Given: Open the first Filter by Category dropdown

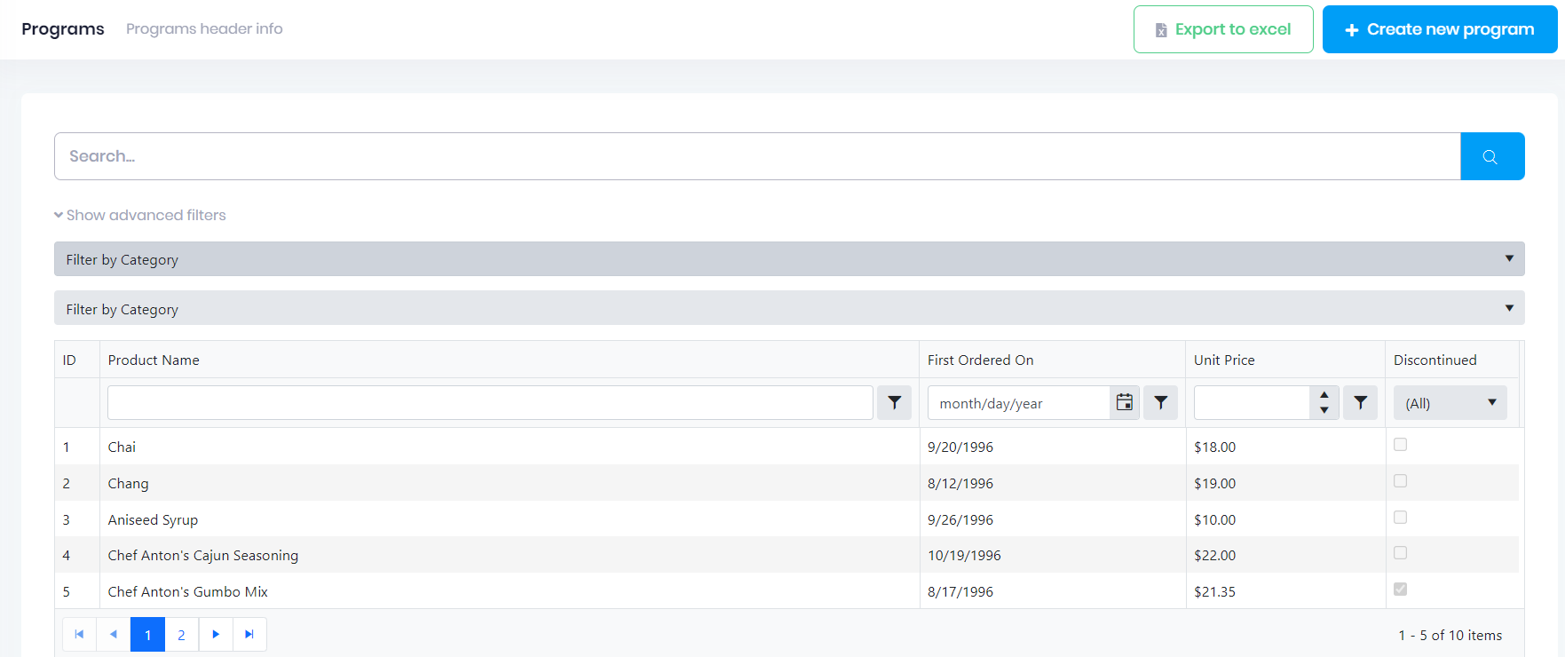Looking at the screenshot, I should pos(788,259).
